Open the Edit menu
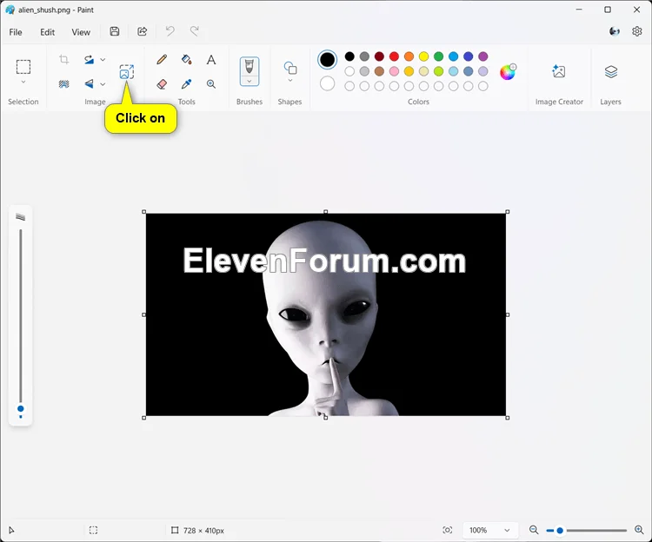The height and width of the screenshot is (542, 652). (x=48, y=32)
